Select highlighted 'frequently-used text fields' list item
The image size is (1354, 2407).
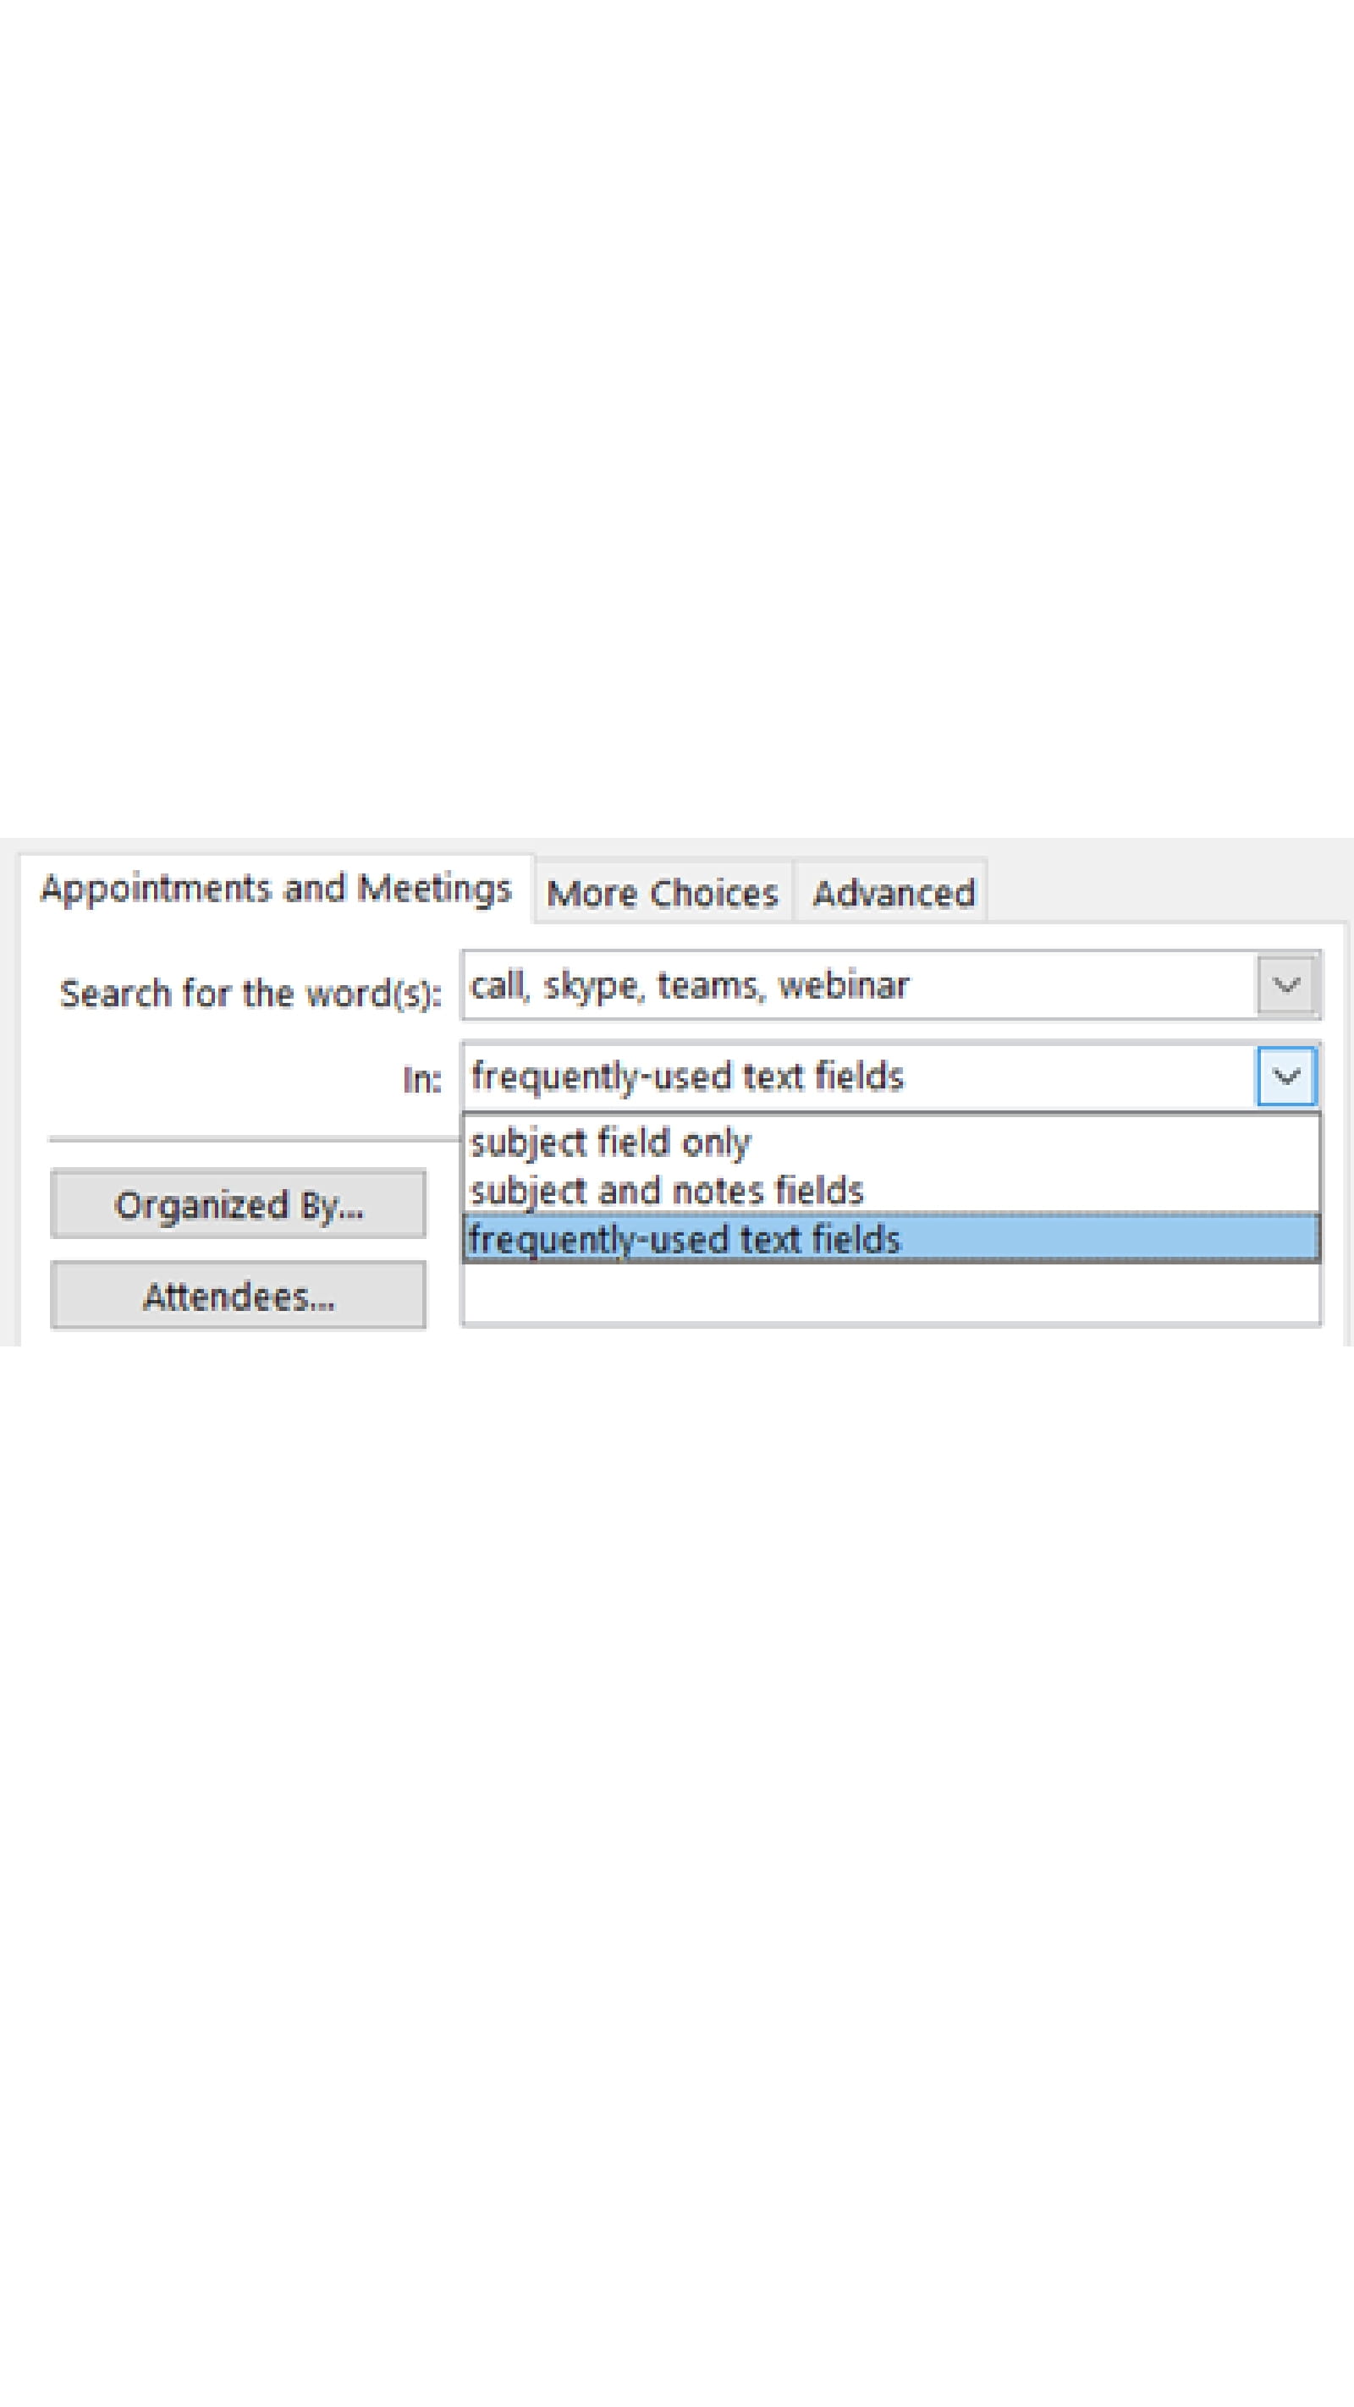click(x=685, y=1239)
